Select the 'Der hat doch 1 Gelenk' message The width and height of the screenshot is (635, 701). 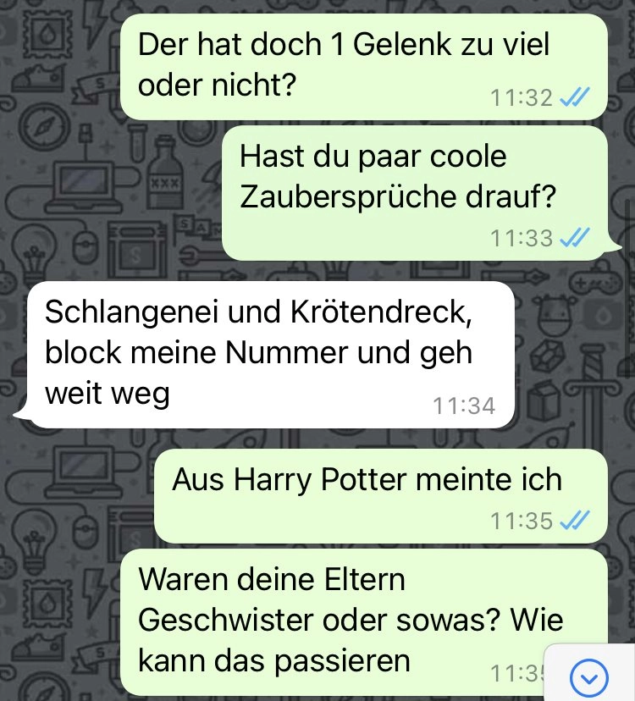pyautogui.click(x=364, y=67)
